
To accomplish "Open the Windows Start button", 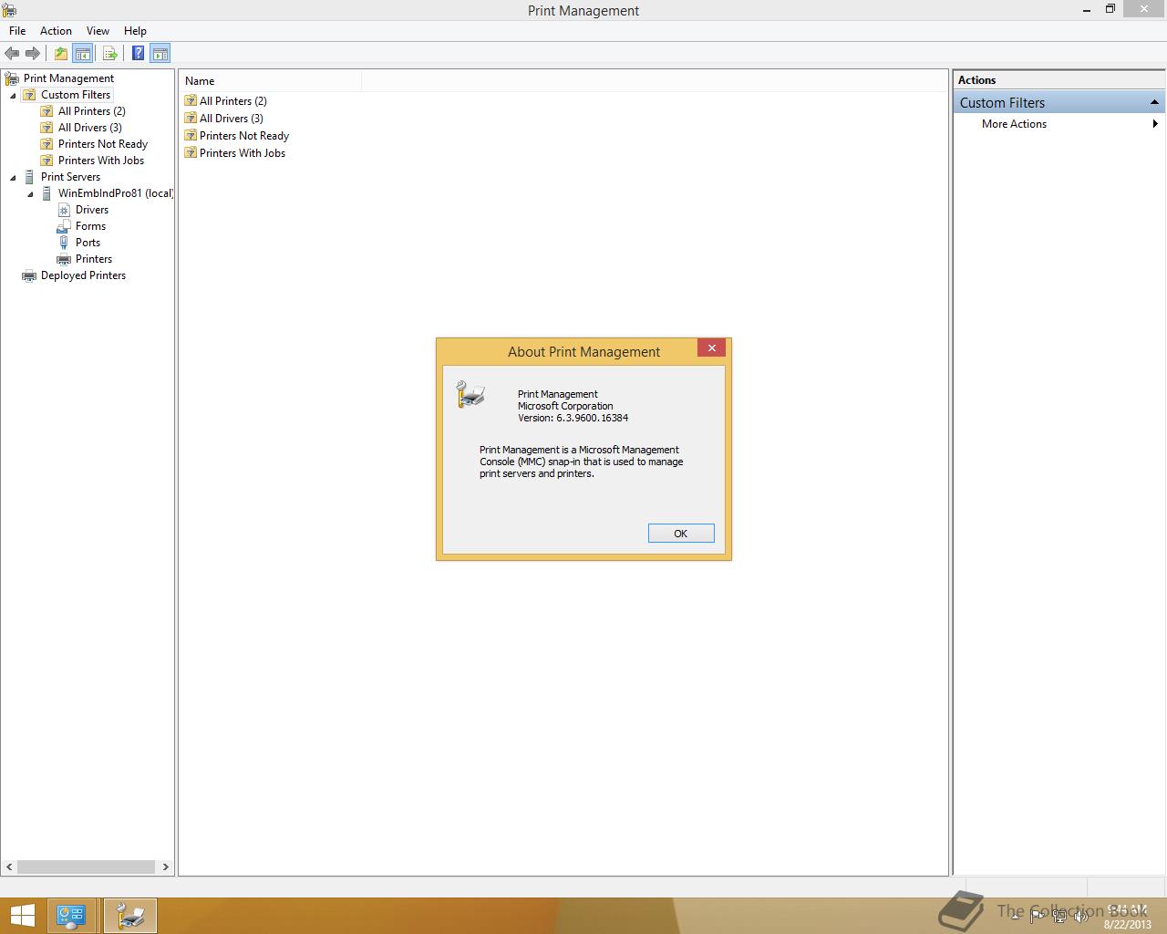I will [x=22, y=916].
